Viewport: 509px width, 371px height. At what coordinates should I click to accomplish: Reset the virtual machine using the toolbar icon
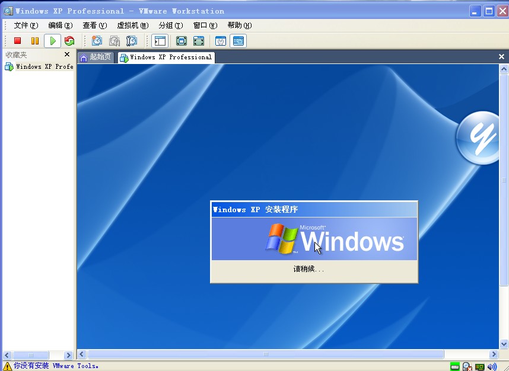69,41
